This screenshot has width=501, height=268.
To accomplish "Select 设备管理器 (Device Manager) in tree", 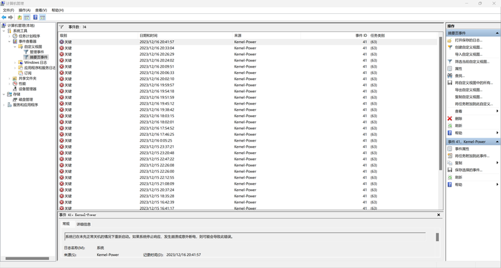I will click(28, 89).
